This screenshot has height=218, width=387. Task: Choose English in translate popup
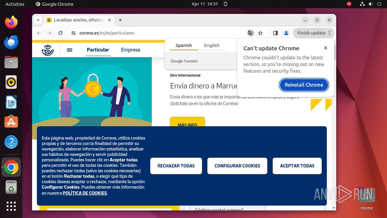(212, 45)
